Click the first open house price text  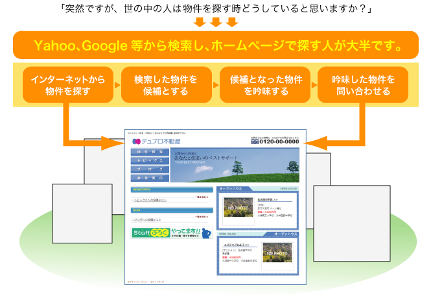[x=267, y=212]
